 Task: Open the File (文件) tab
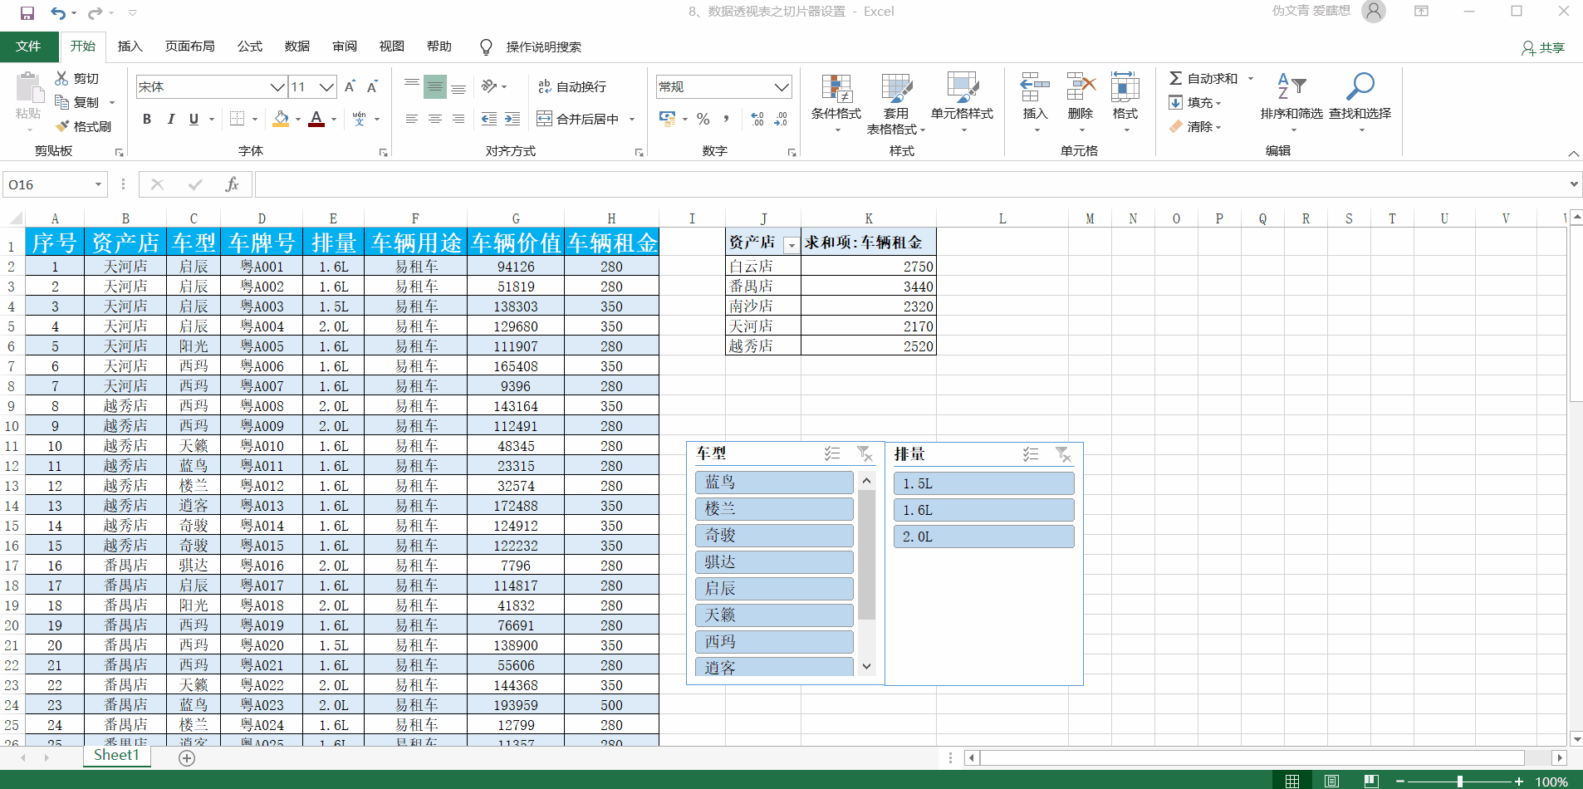coord(28,47)
